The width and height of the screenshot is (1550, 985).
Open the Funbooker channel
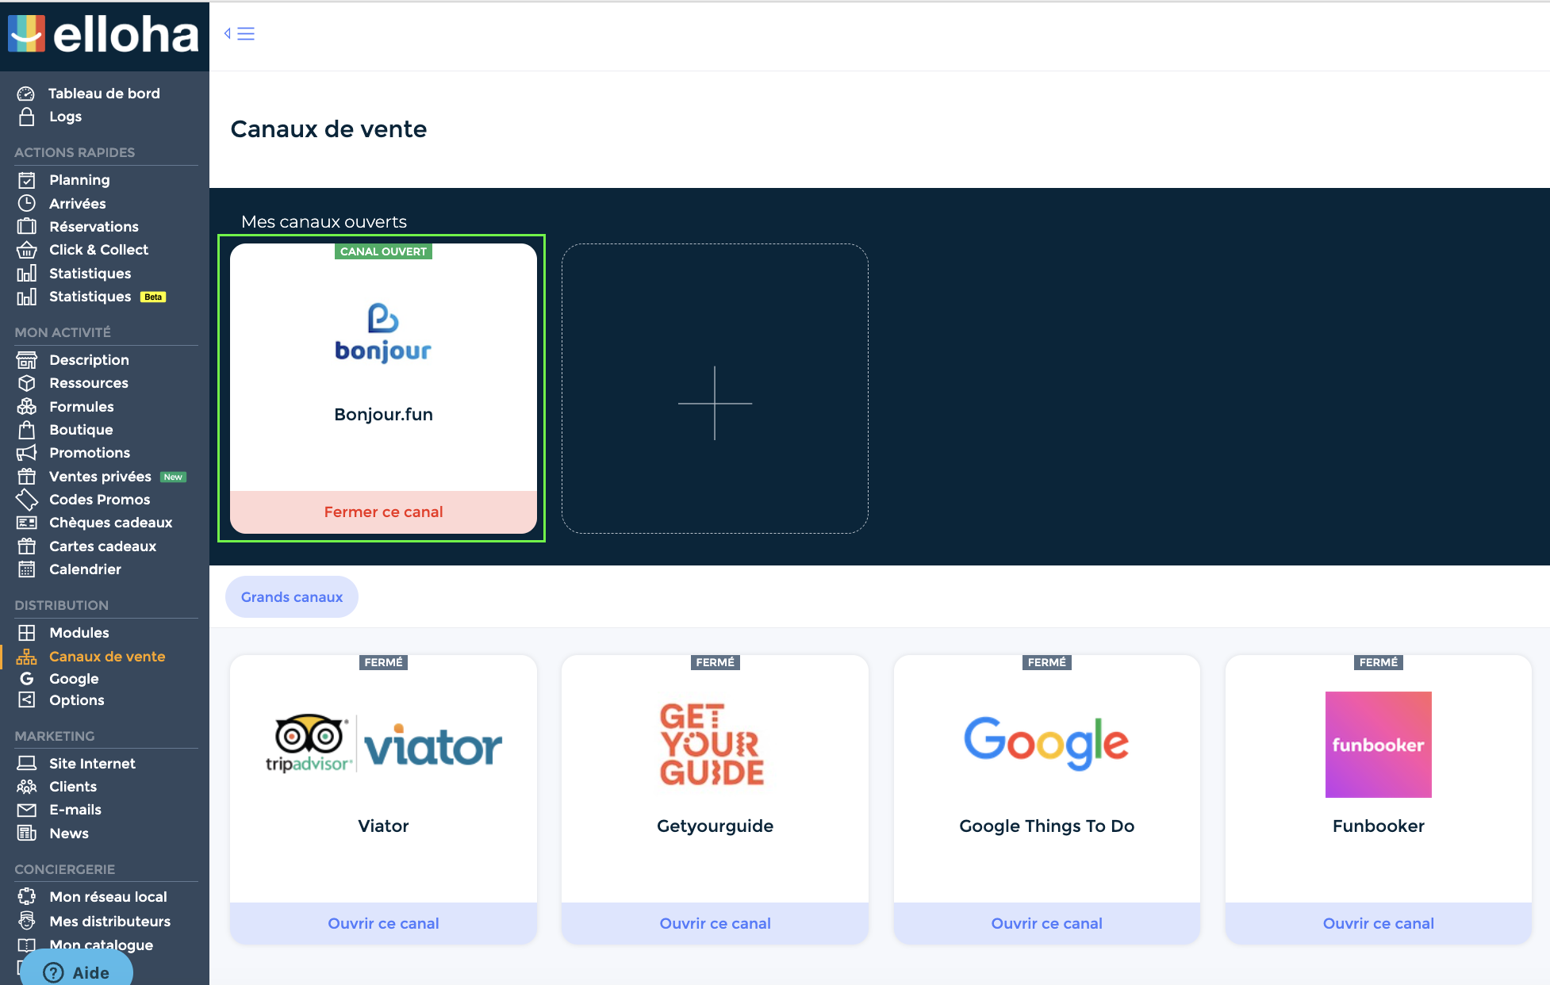pos(1378,923)
